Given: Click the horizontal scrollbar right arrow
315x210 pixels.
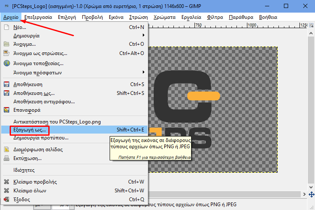Looking at the screenshot, I should (304, 194).
